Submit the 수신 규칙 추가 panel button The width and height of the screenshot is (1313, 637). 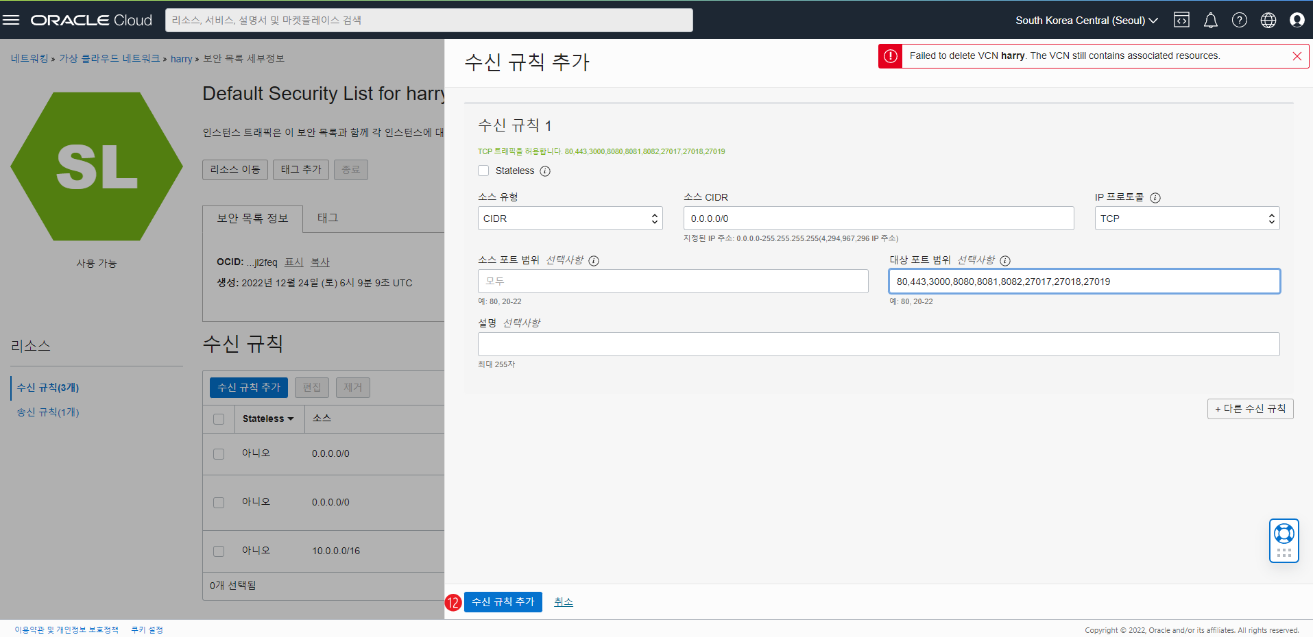click(x=503, y=602)
